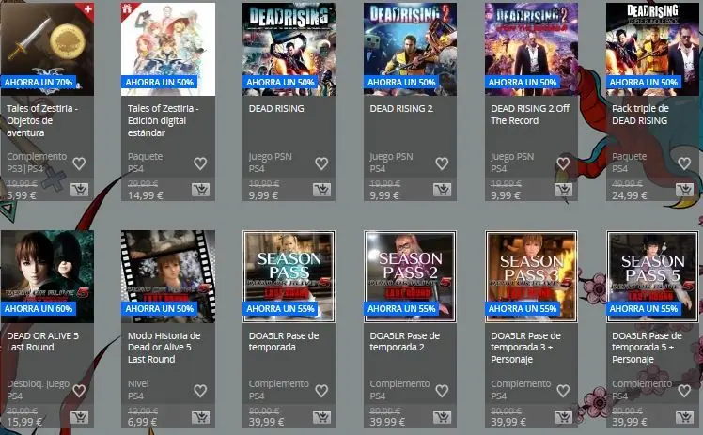703x435 pixels.
Task: Open the 'Tales of Zestiria - Objetos de aventura' title
Action: pos(42,120)
